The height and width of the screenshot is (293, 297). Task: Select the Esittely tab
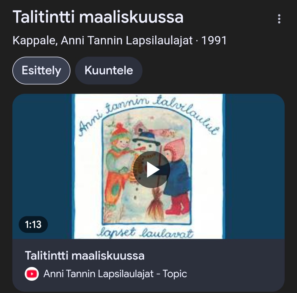pyautogui.click(x=41, y=71)
